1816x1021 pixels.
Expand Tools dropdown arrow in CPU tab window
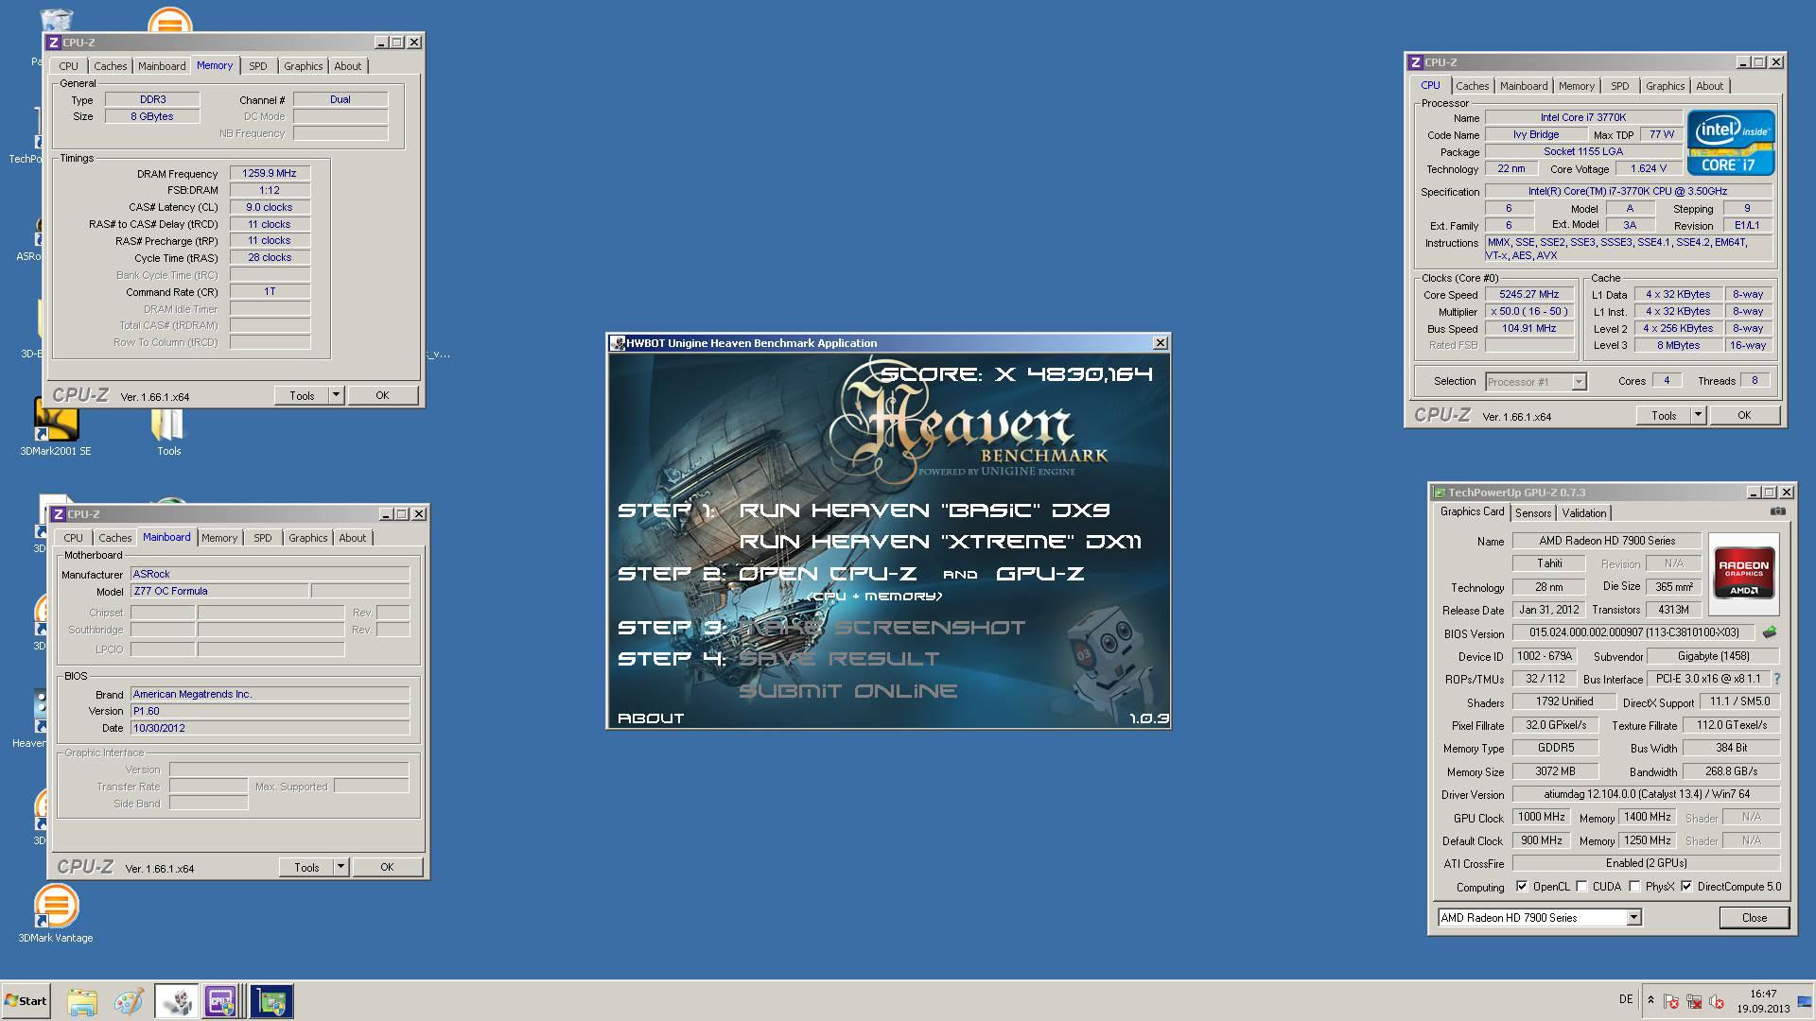(x=1698, y=415)
